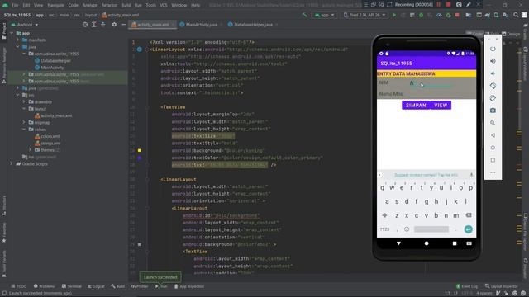Open the File menu

tap(15, 6)
